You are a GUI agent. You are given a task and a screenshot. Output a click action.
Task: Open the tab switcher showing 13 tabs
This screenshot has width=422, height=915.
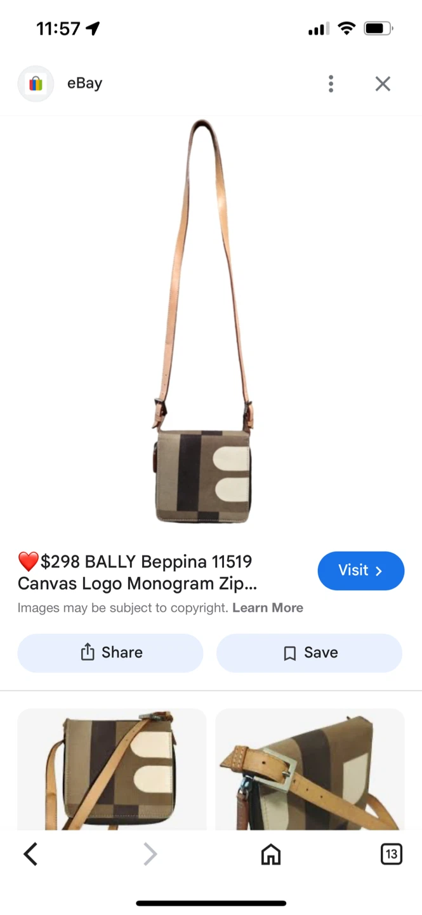[x=392, y=855]
